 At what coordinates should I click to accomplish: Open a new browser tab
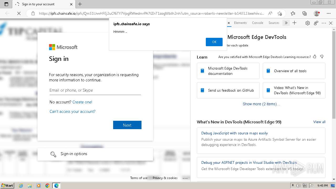pos(80,4)
